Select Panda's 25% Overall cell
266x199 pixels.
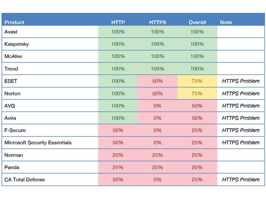[x=197, y=167]
